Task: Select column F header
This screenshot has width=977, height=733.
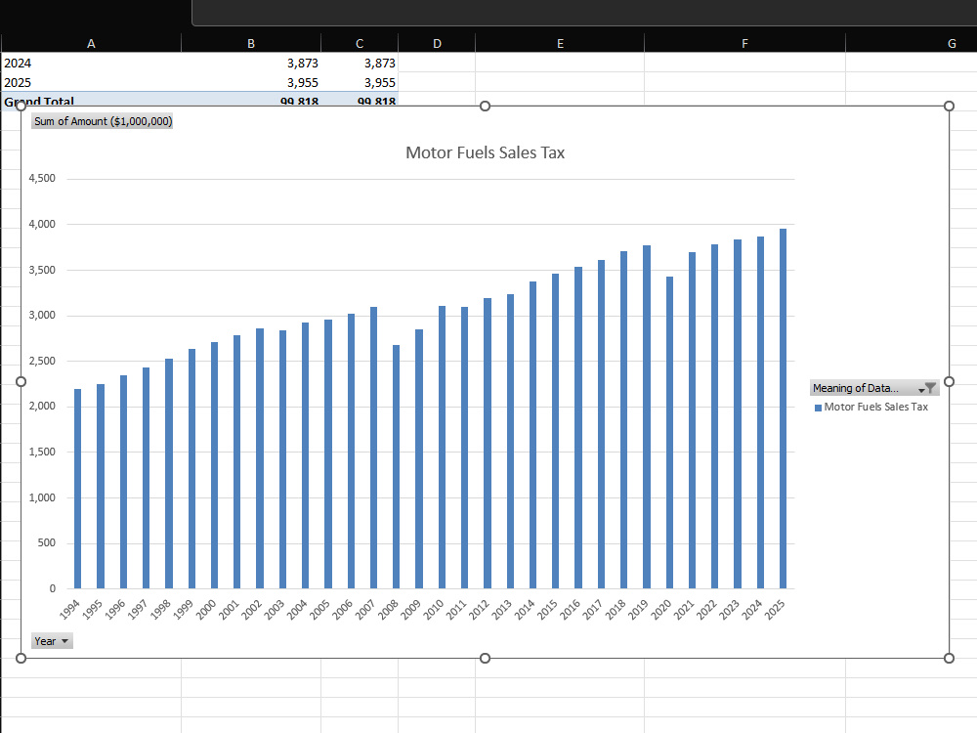Action: 744,44
